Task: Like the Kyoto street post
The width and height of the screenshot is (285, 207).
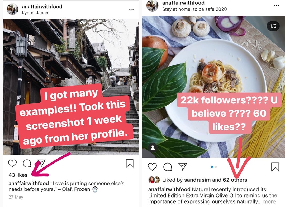Action: (12, 164)
